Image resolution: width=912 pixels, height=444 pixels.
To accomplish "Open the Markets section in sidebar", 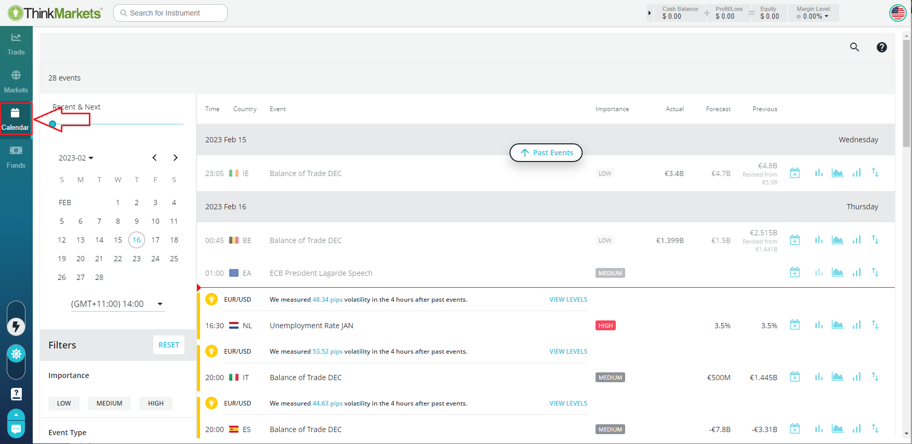I will [x=16, y=82].
